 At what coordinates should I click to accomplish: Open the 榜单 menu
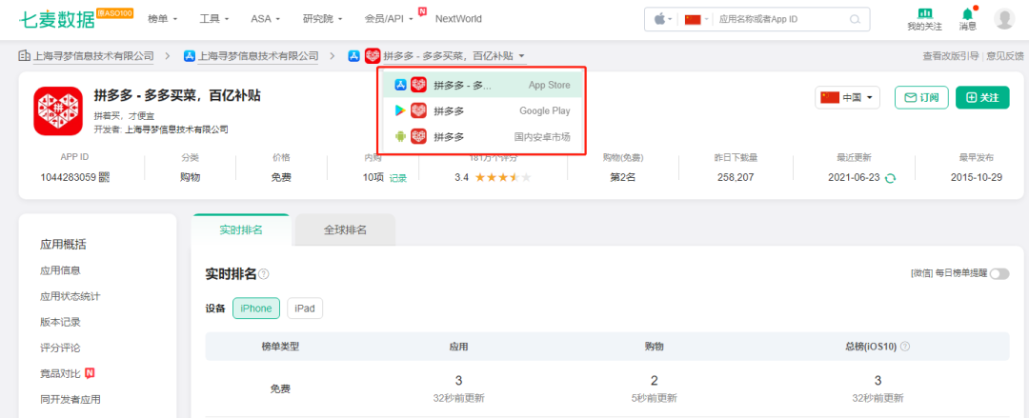pyautogui.click(x=163, y=19)
